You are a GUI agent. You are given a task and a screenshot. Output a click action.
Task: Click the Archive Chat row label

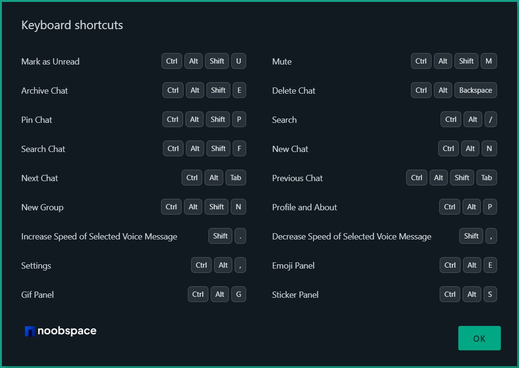pyautogui.click(x=44, y=90)
